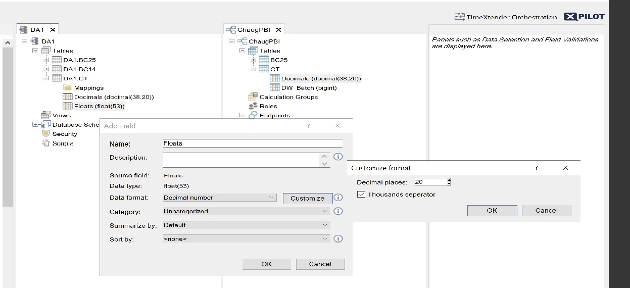
Task: Click the info icon next to Category
Action: tap(338, 211)
